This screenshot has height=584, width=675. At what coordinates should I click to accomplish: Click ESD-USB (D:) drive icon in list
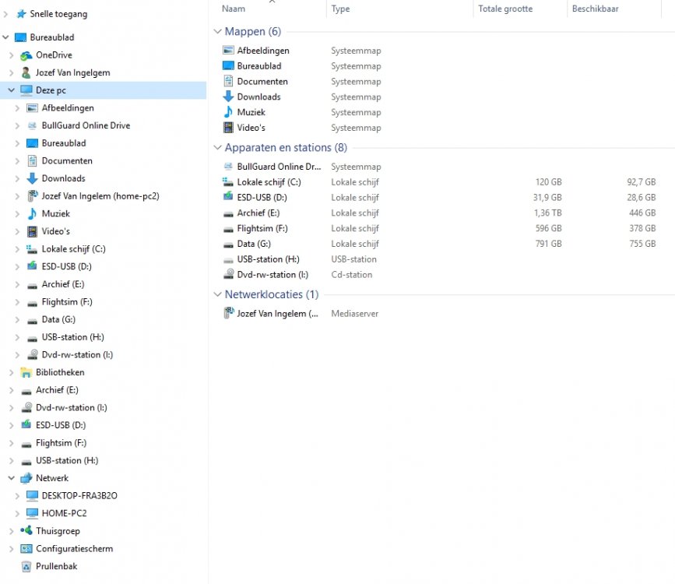coord(228,197)
